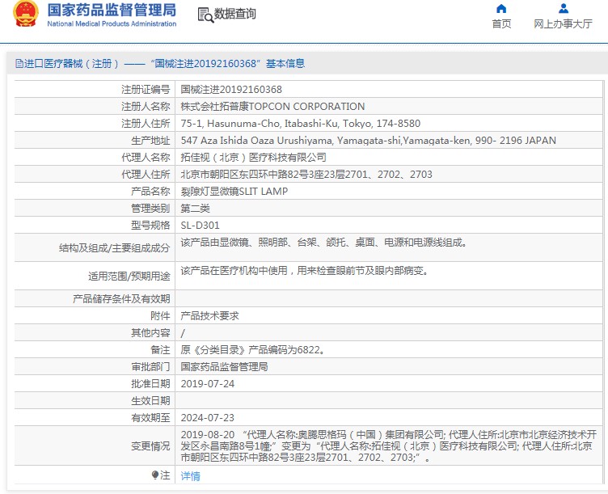Click the 产品名称 row label
The image size is (608, 494).
(150, 192)
